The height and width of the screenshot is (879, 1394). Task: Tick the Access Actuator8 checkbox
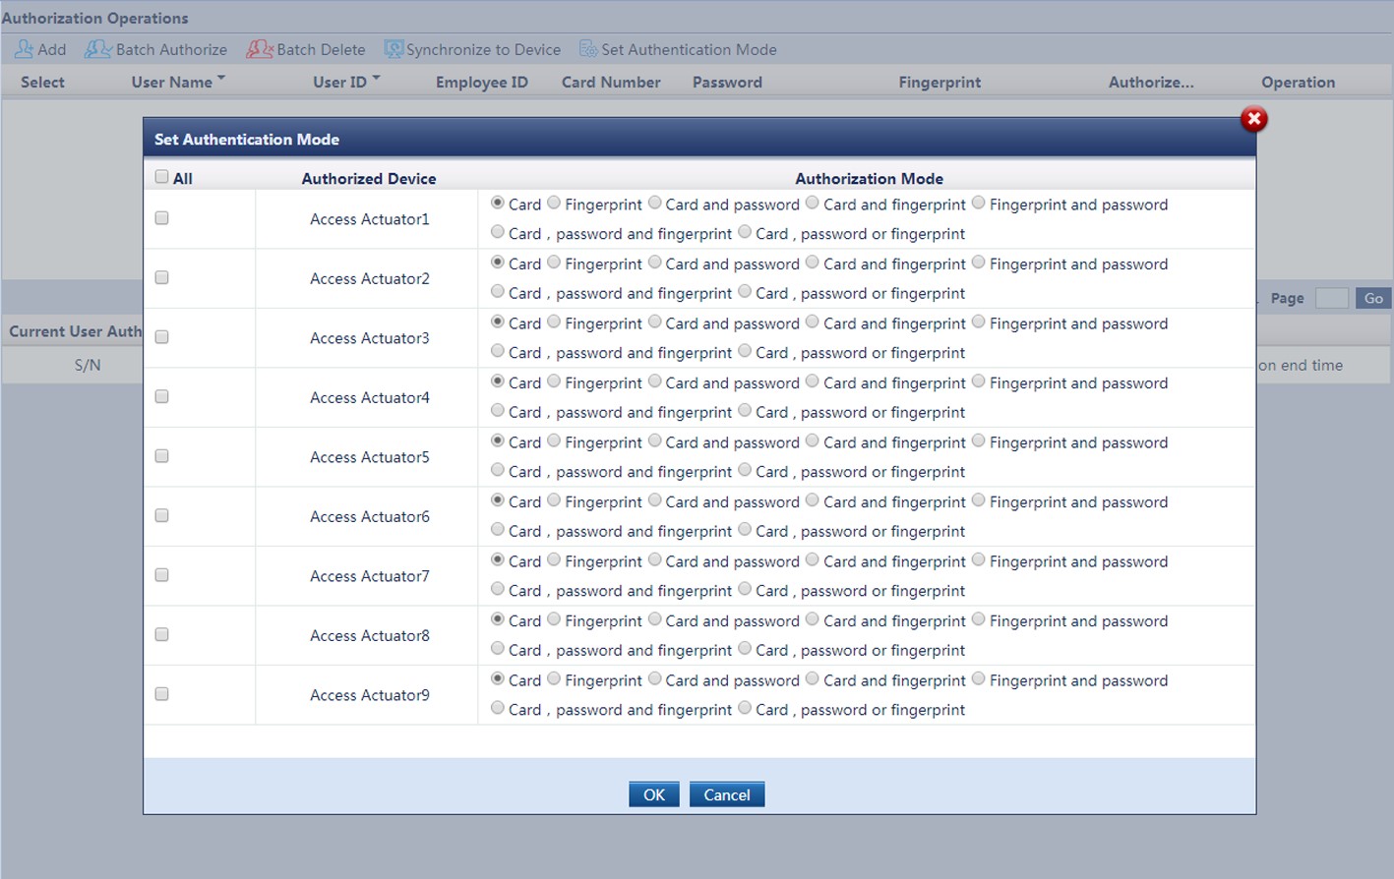tap(161, 634)
